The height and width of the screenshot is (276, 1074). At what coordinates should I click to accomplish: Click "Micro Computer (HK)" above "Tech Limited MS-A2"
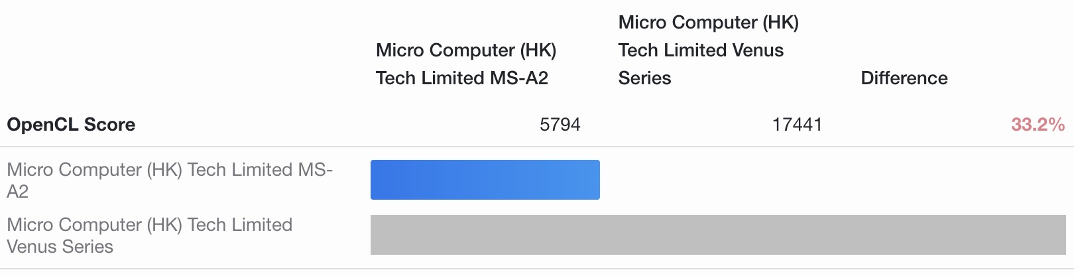point(465,50)
